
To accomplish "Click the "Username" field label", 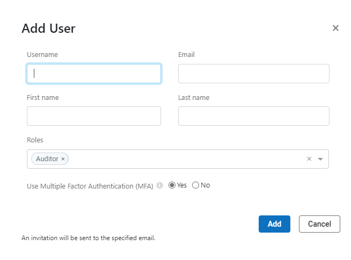I will (x=42, y=54).
